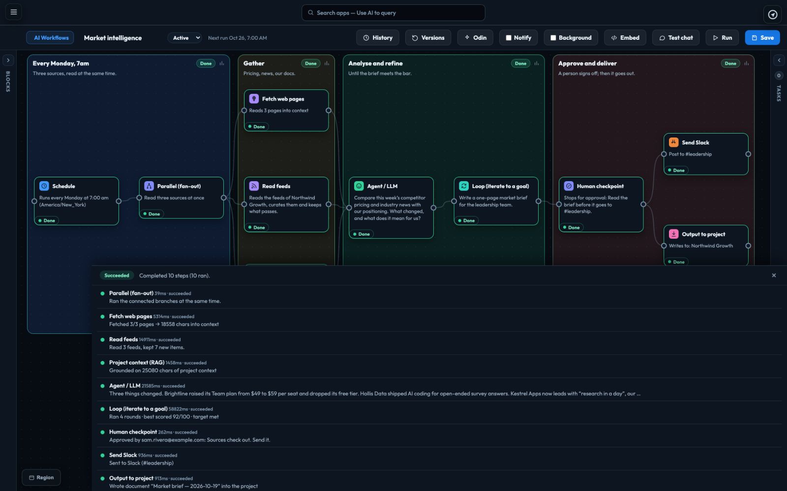Launch Odin assistant
This screenshot has width=787, height=491.
[x=475, y=38]
